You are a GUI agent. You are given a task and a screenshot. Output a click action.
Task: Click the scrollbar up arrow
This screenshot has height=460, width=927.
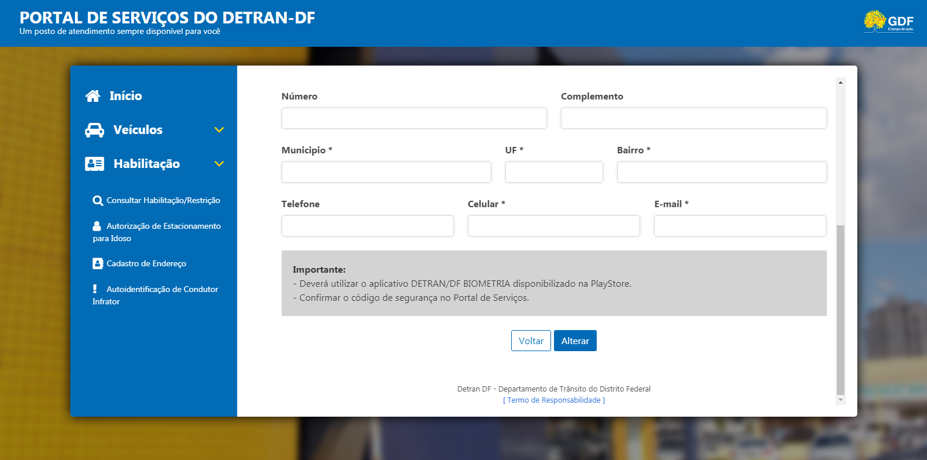pyautogui.click(x=840, y=83)
